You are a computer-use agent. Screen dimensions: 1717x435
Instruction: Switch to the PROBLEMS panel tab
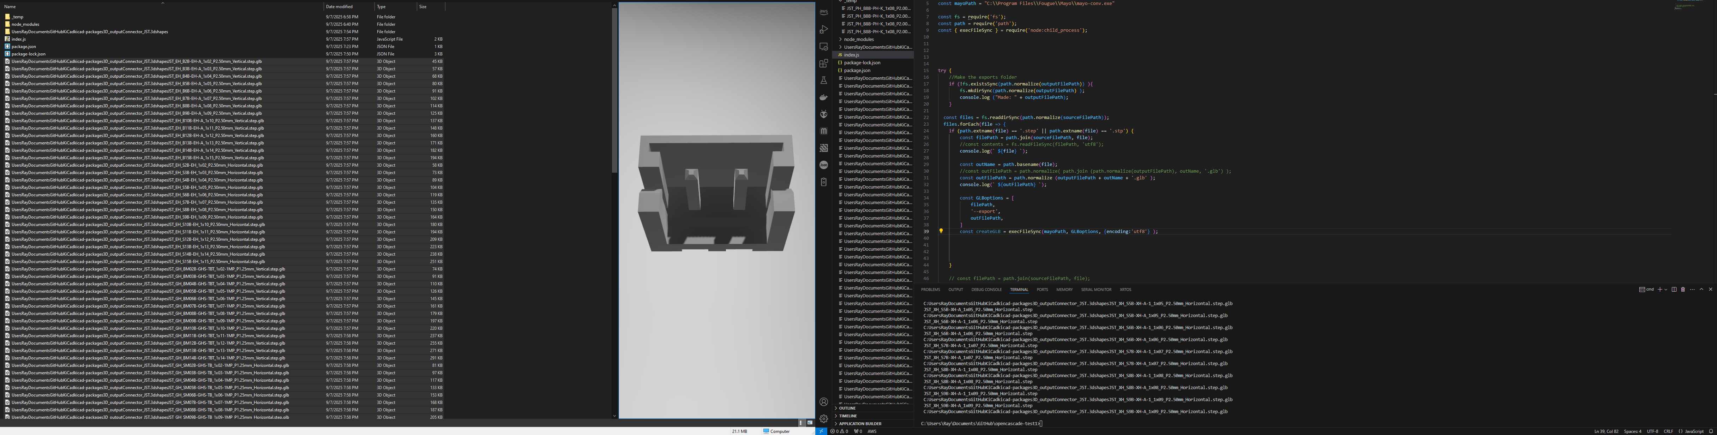930,290
